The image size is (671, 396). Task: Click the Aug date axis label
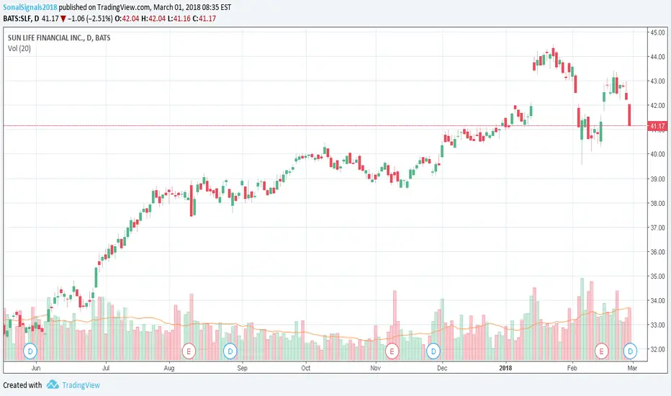(x=169, y=368)
